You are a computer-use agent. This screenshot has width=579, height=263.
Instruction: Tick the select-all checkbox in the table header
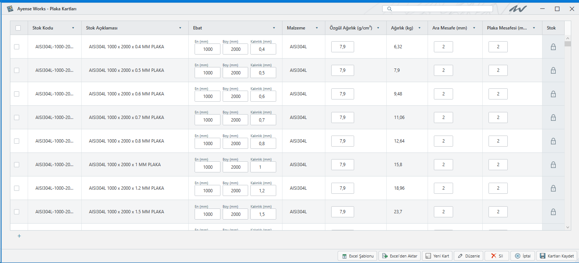point(18,28)
